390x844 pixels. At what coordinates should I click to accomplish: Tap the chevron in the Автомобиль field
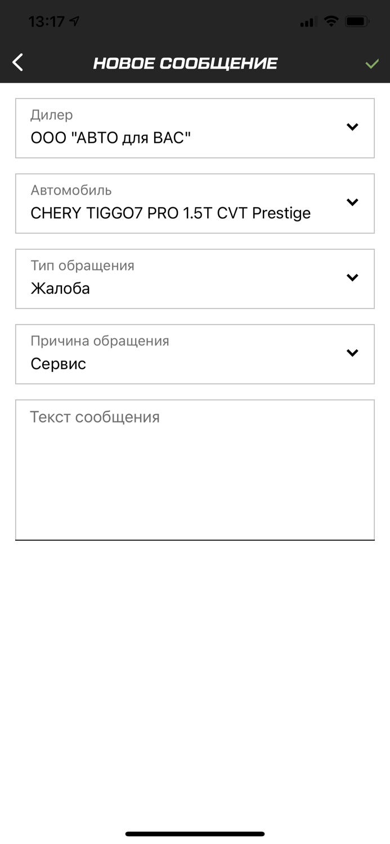click(x=352, y=203)
